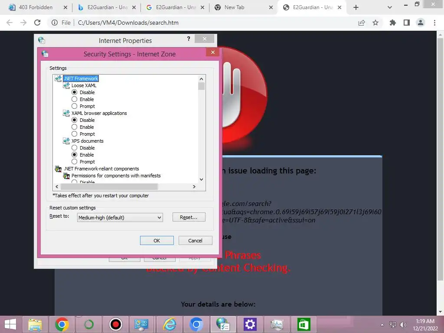
Task: Click the Loose XAML setting icon
Action: [66, 85]
